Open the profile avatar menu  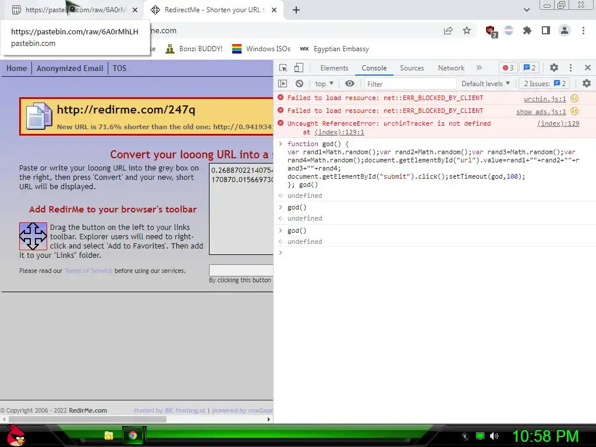tap(565, 31)
